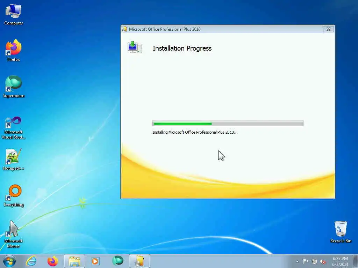The image size is (358, 268).
Task: Select the Recycle Bin icon
Action: pyautogui.click(x=341, y=232)
